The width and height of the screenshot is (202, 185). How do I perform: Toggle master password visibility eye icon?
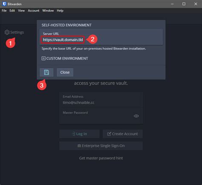(x=136, y=116)
